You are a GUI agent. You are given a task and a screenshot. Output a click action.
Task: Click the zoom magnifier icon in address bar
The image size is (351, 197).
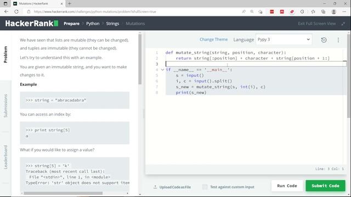(252, 11)
